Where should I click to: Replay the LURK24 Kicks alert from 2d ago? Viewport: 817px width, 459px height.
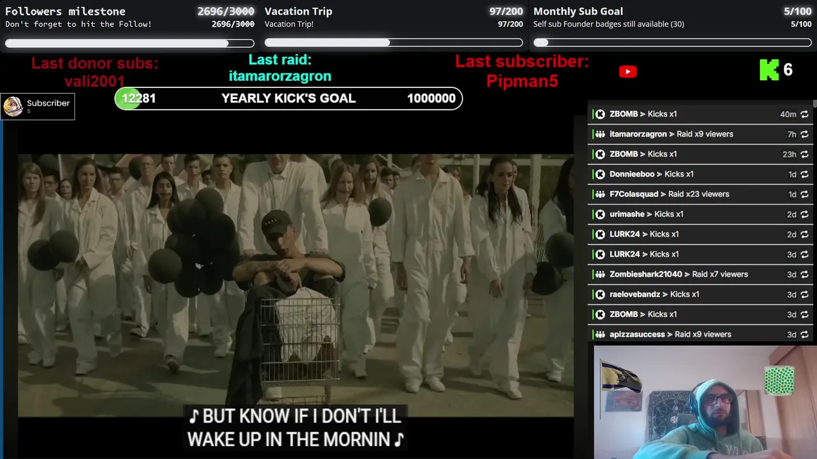pos(804,235)
